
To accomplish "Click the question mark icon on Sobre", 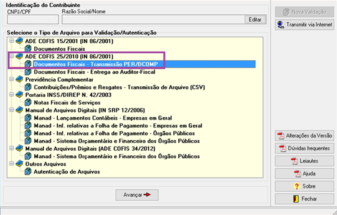I will 297,186.
